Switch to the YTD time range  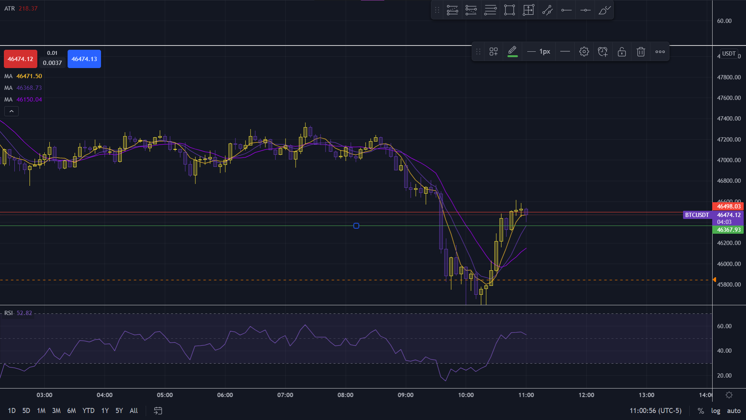[x=89, y=411]
